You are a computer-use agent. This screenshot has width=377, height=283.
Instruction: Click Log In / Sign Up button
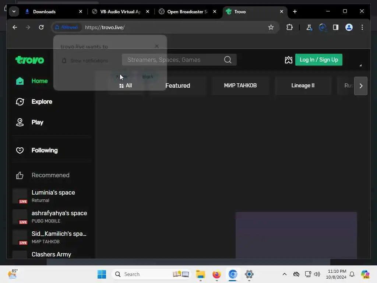click(318, 60)
